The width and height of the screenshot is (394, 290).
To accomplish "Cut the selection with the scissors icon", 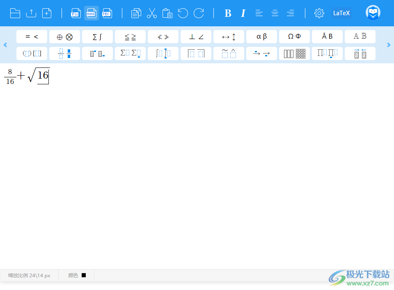I will point(152,13).
